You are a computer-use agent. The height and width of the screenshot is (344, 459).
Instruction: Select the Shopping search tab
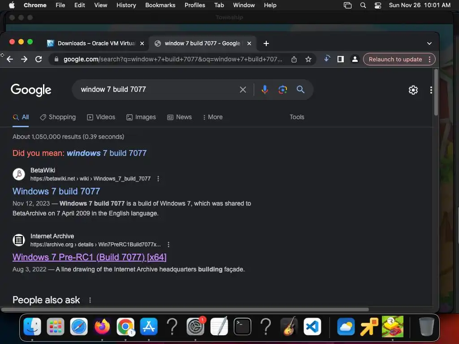[58, 117]
